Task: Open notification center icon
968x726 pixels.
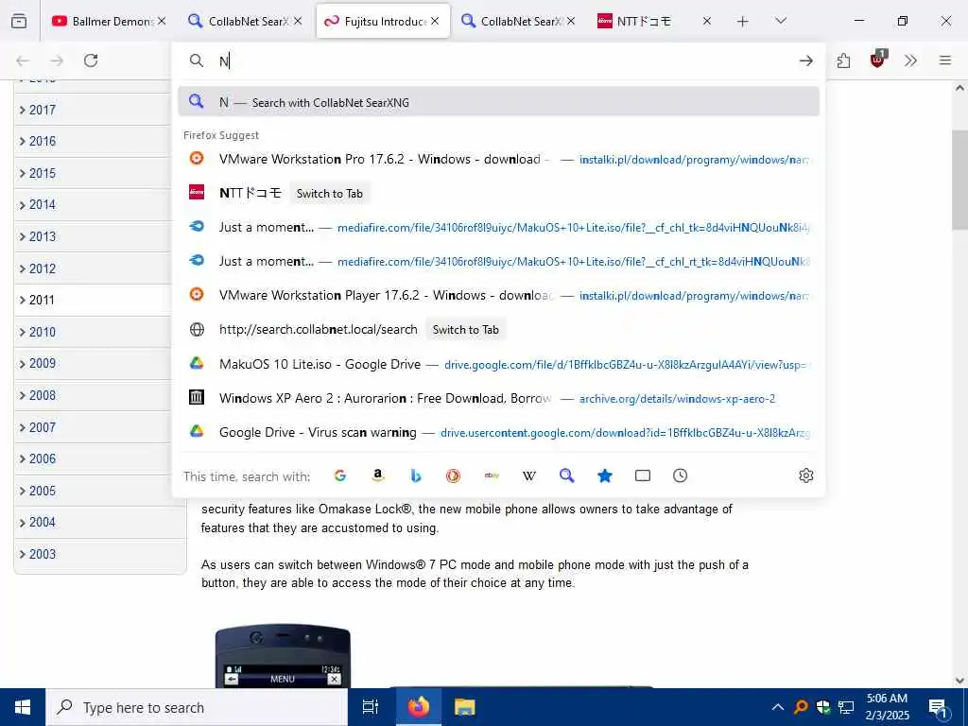Action: pyautogui.click(x=938, y=707)
